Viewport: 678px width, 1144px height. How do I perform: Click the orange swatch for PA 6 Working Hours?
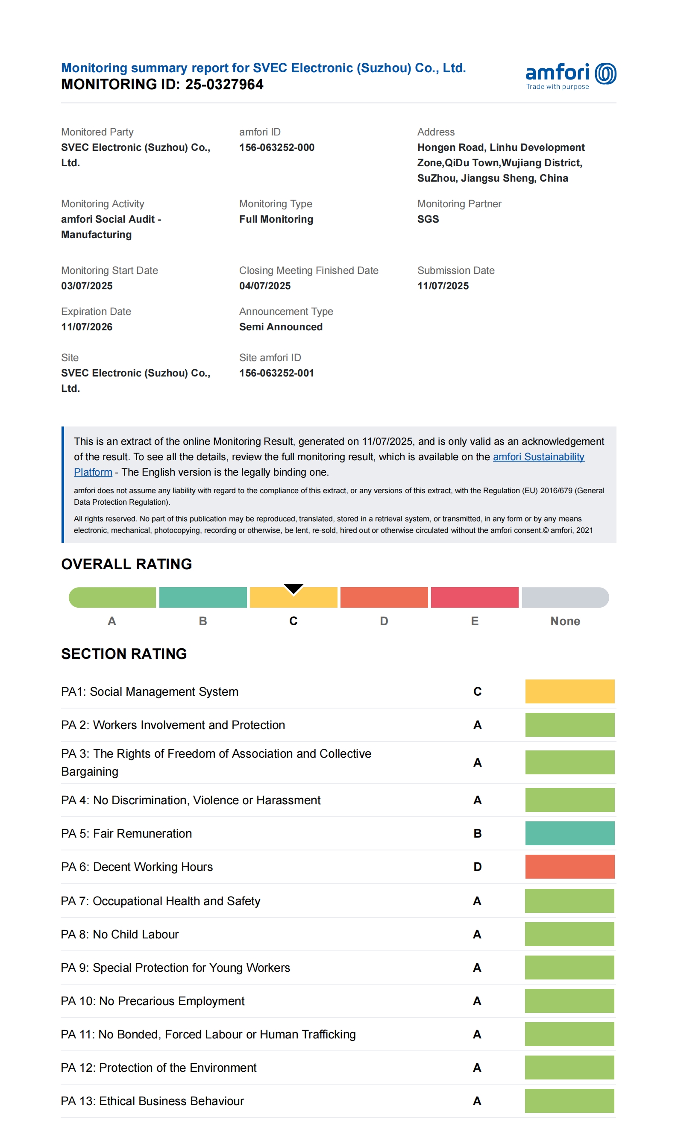tap(569, 867)
